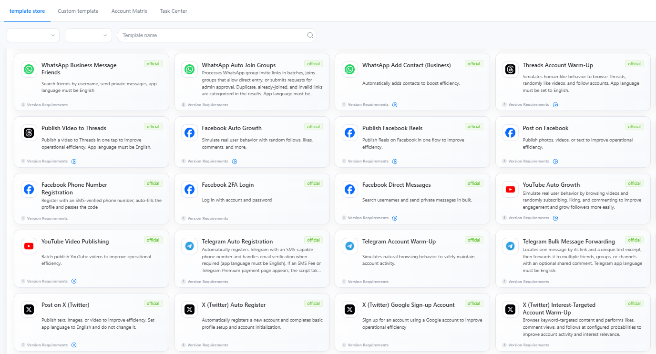Select the WhatsApp Business Message Friends title
This screenshot has width=656, height=354.
pos(79,69)
